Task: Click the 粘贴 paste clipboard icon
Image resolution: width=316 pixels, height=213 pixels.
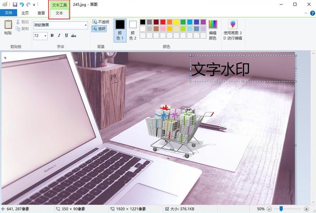Action: tap(8, 24)
